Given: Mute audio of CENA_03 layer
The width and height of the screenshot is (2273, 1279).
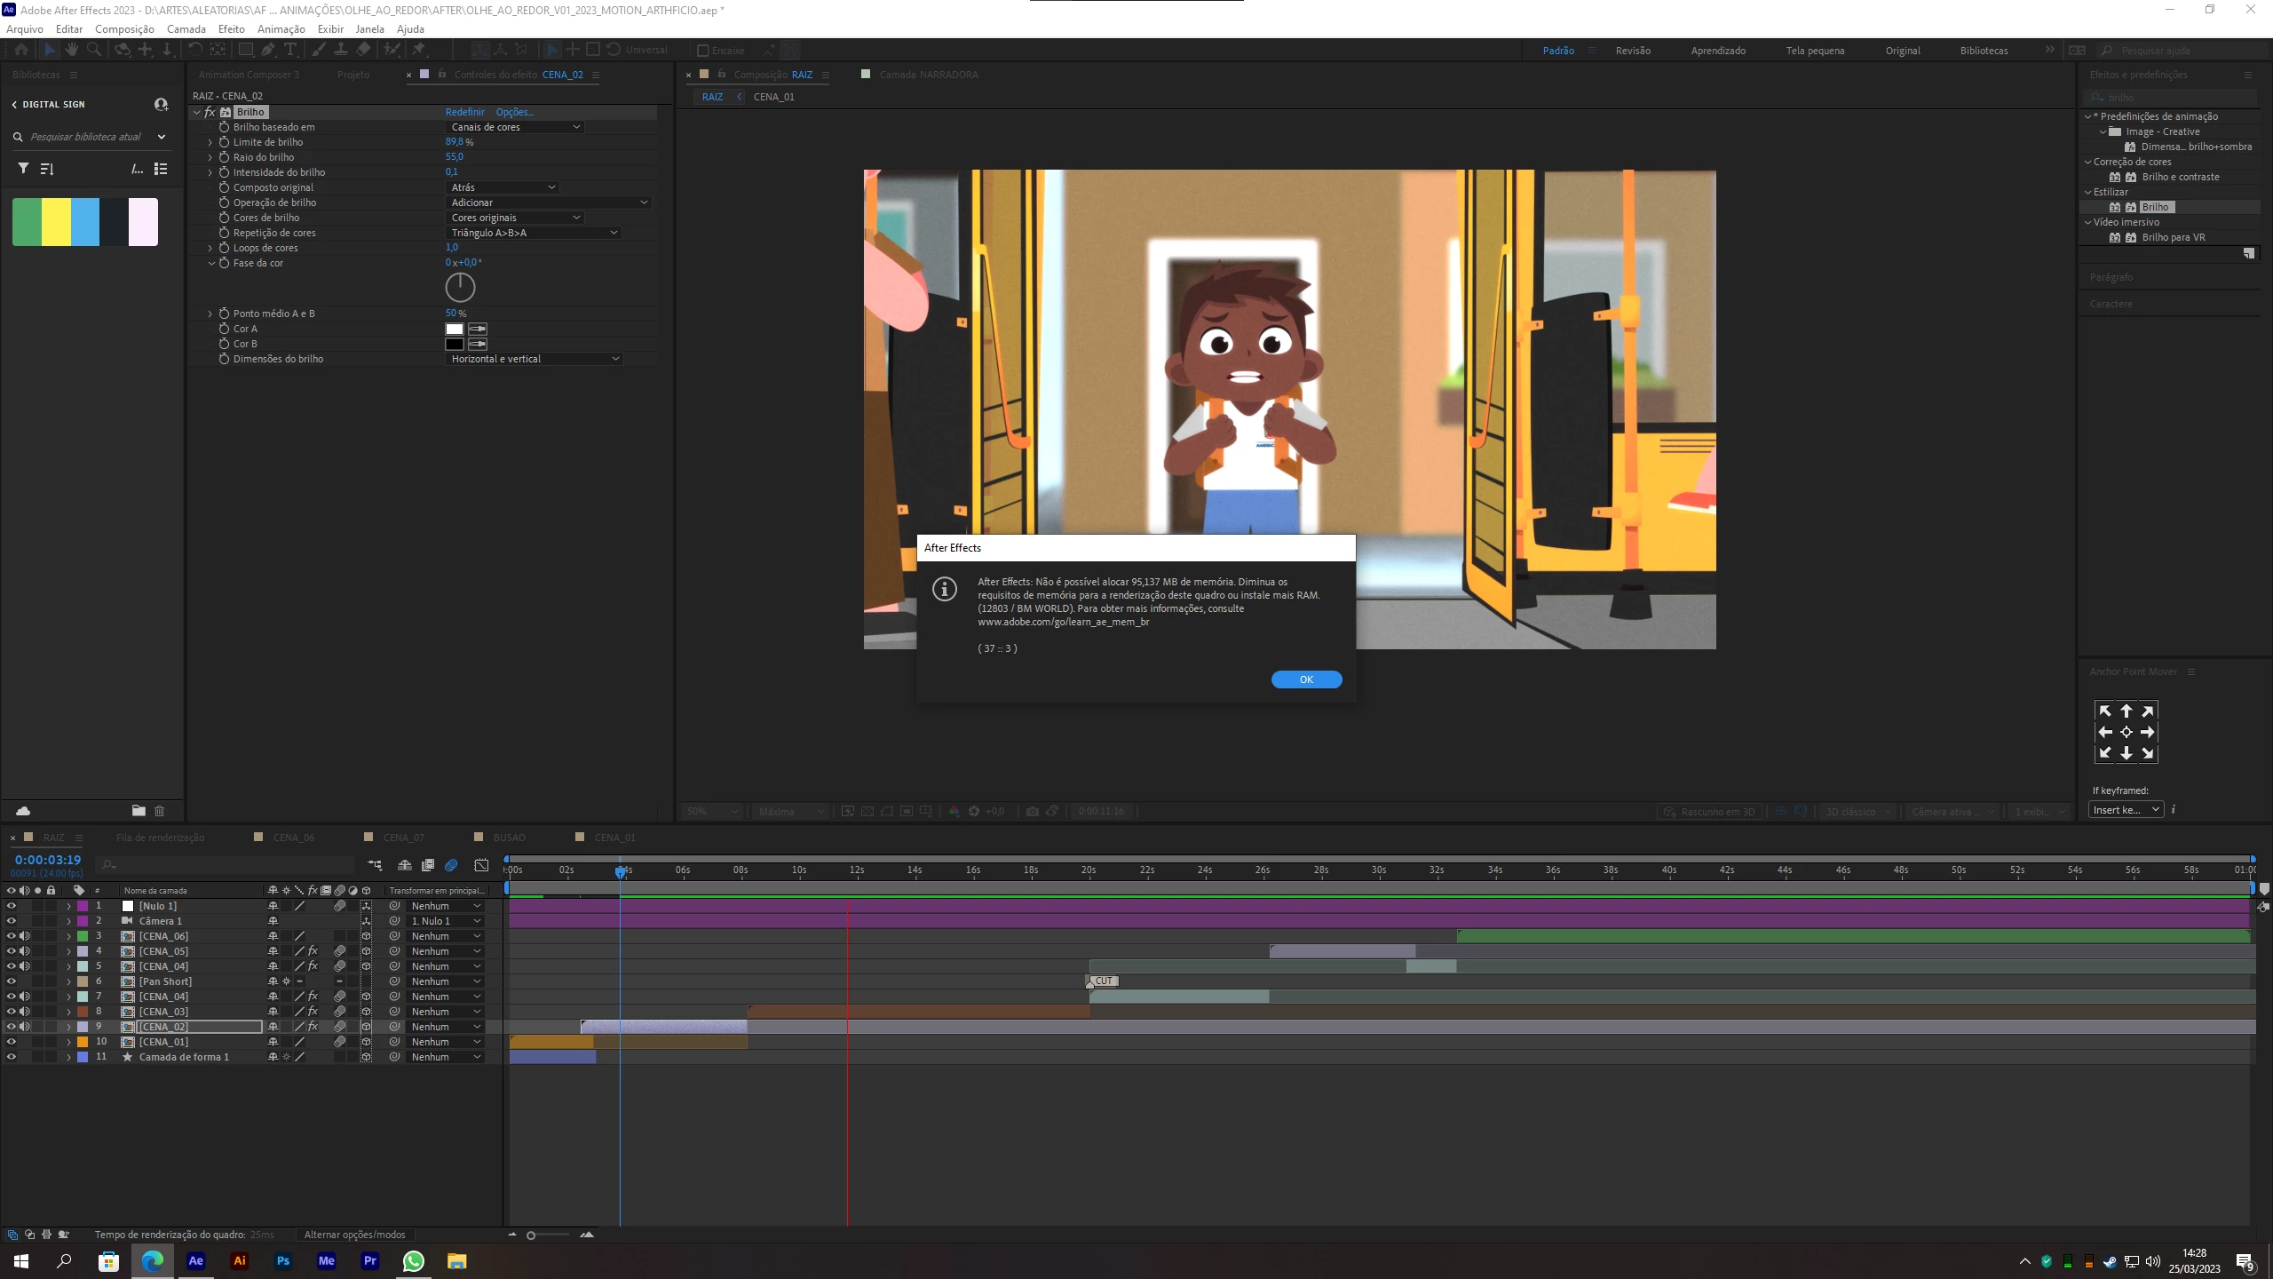Looking at the screenshot, I should click(25, 1012).
